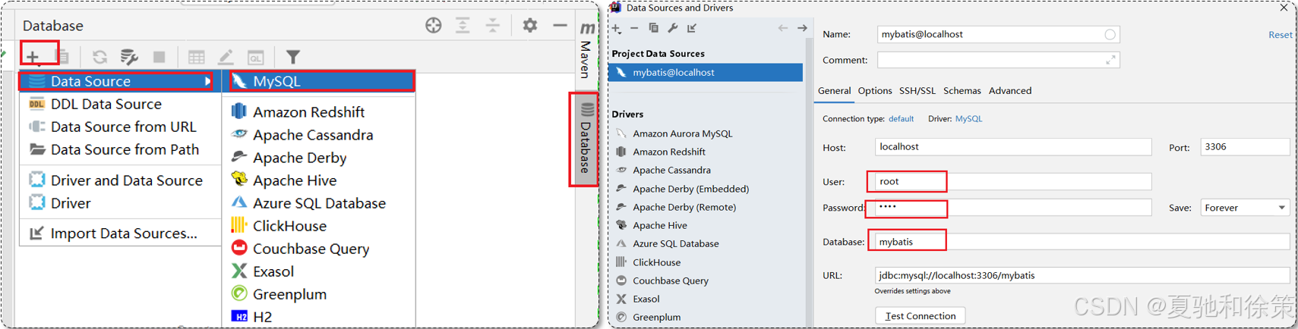The height and width of the screenshot is (329, 1298).
Task: Select MySQL in the submenu
Action: pyautogui.click(x=320, y=81)
